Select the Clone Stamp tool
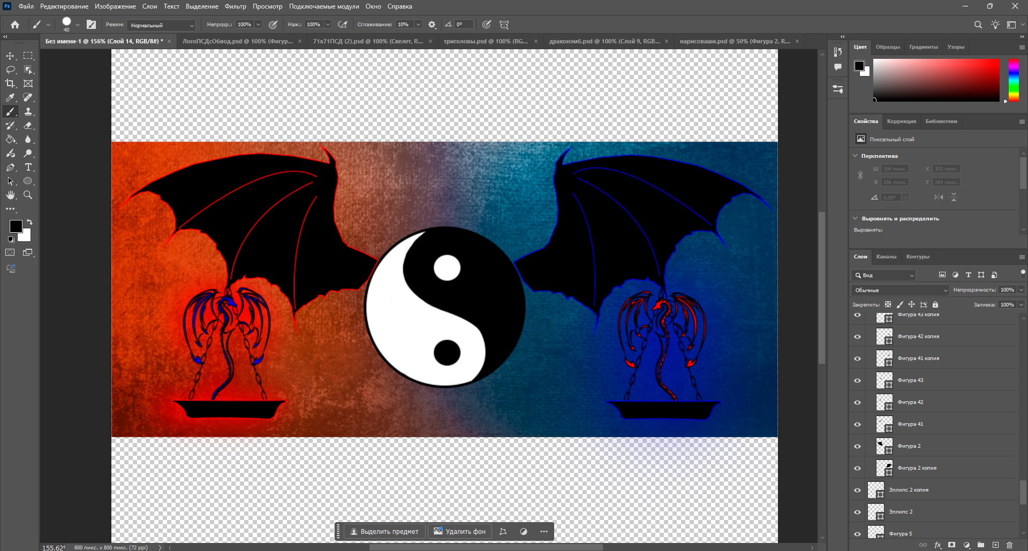 [x=28, y=111]
